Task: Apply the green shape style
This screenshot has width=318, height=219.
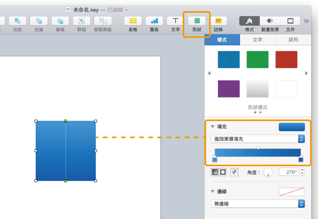Action: pos(257,59)
